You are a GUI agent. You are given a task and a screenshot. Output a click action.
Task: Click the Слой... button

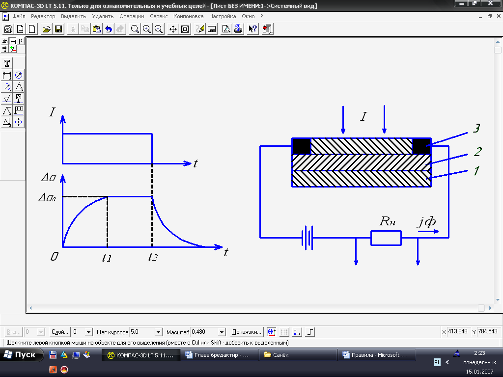pyautogui.click(x=59, y=332)
